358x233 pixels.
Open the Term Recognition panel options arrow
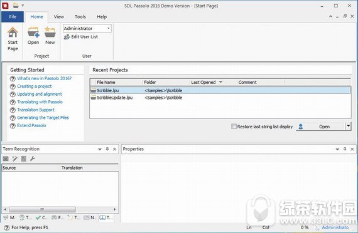click(100, 150)
